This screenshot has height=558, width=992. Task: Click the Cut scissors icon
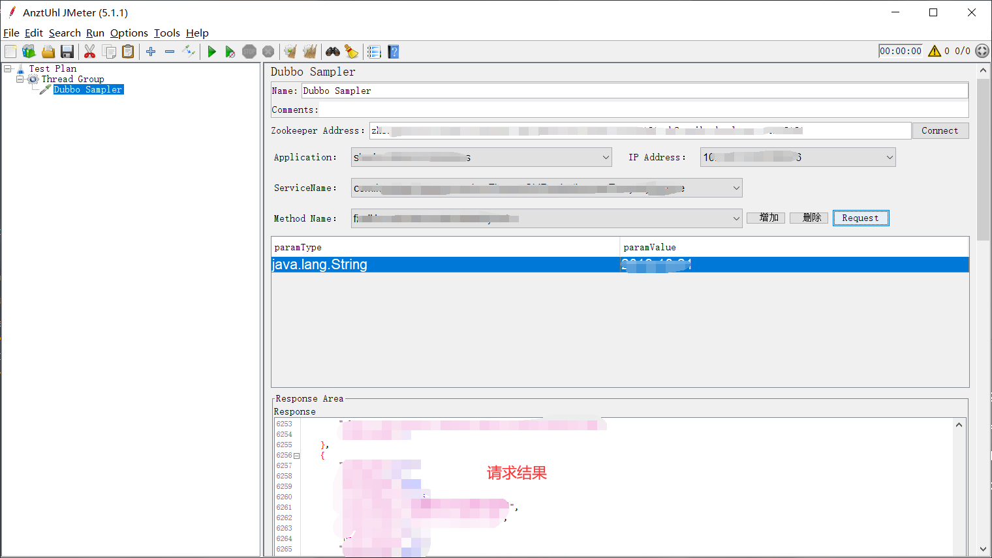pos(90,51)
